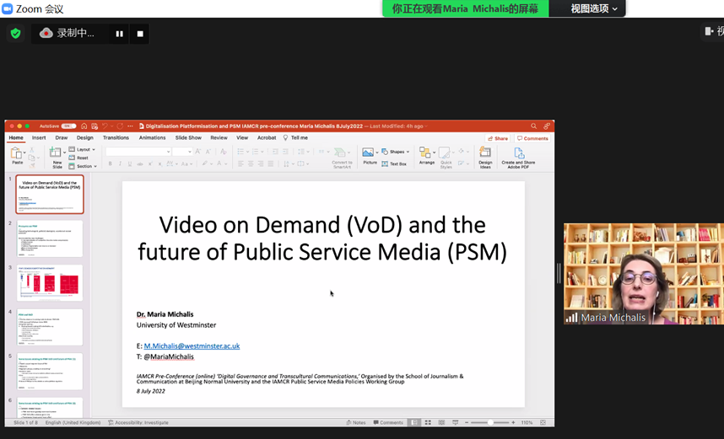Screen dimensions: 724x439
Task: Click the M.Michalis@westminster.ac.uk email link
Action: (x=192, y=345)
